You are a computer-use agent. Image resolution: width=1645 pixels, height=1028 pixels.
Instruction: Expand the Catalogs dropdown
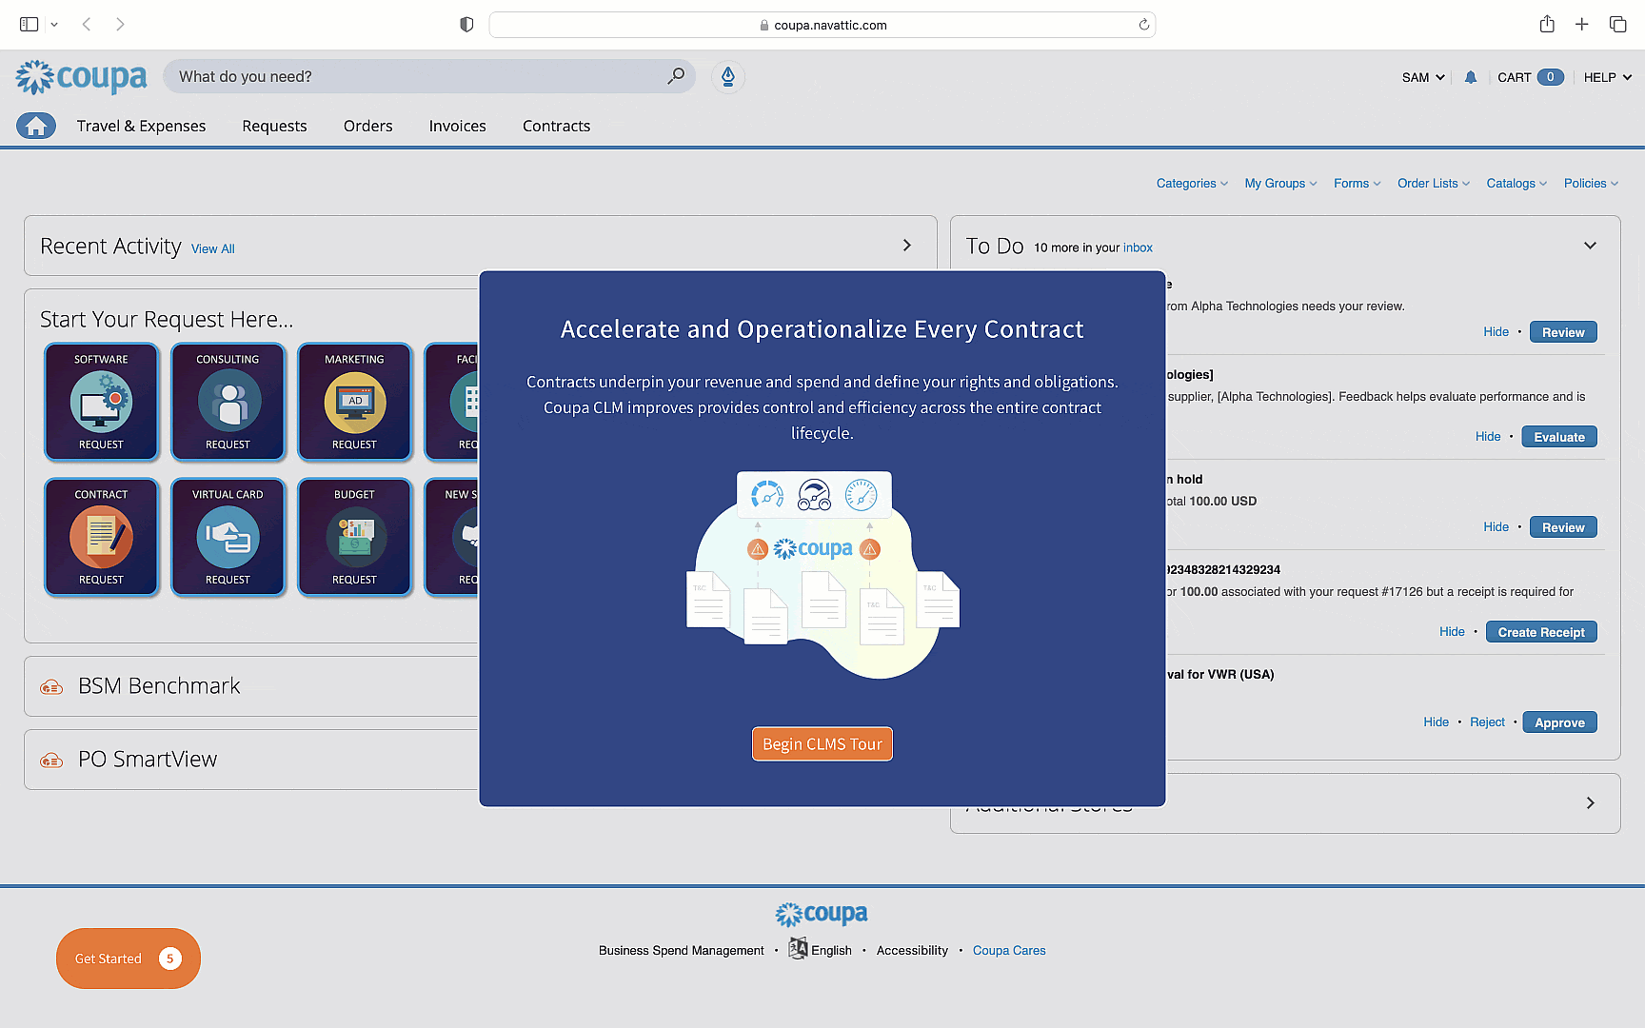[1516, 183]
